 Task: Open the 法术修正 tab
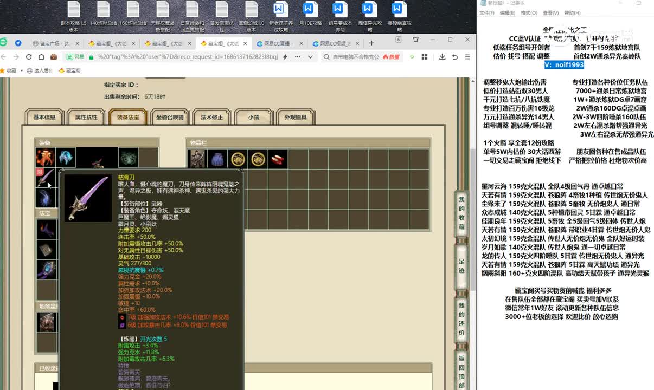211,118
